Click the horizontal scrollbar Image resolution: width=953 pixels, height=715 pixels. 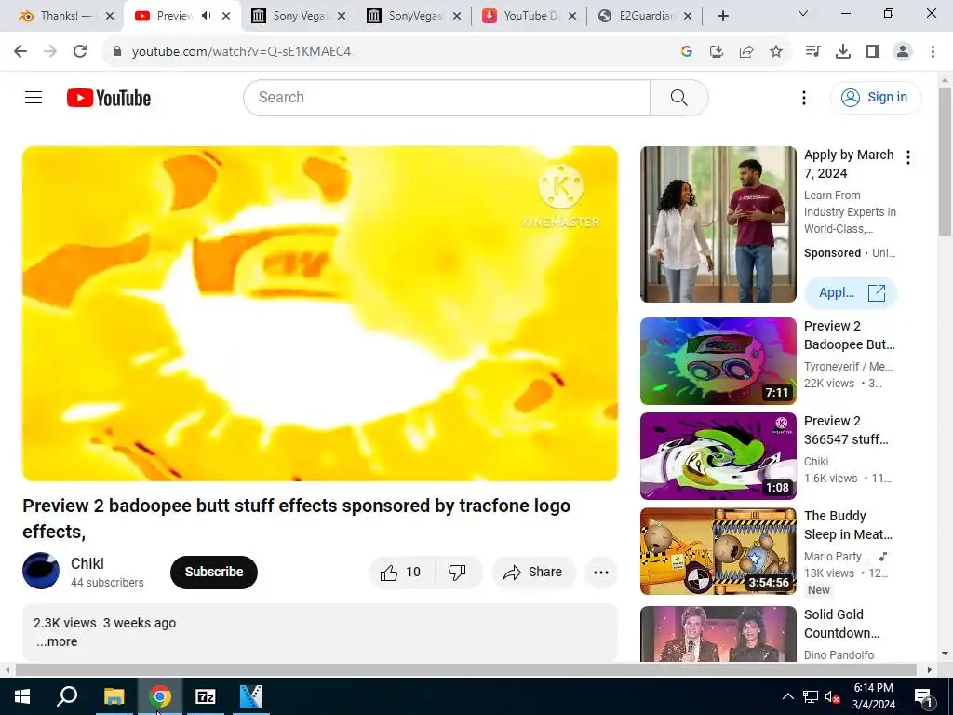pos(465,669)
